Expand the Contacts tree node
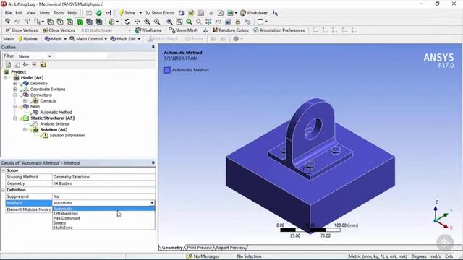 point(25,101)
